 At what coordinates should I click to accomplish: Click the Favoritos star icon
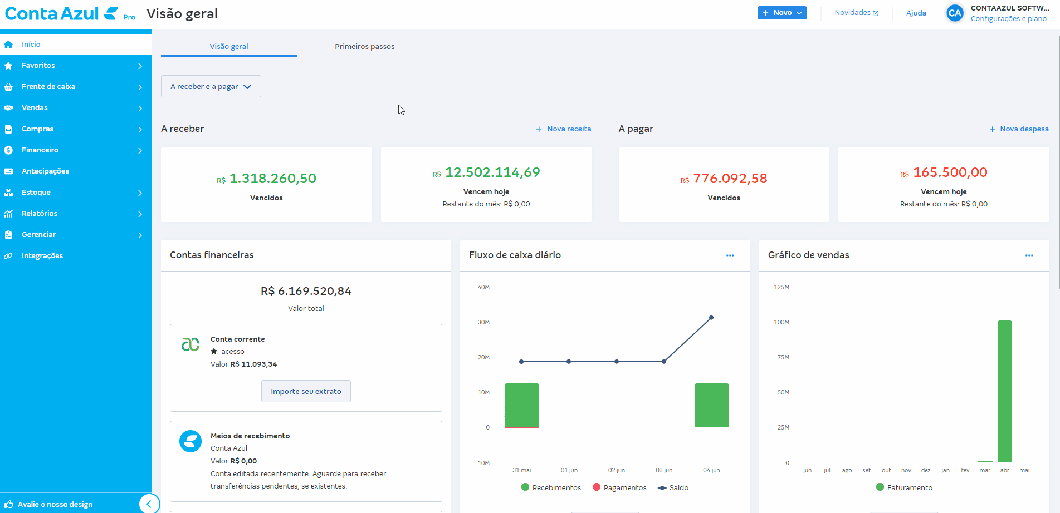point(8,66)
